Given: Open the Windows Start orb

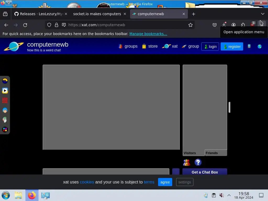Looking at the screenshot, I should (x=6, y=195).
